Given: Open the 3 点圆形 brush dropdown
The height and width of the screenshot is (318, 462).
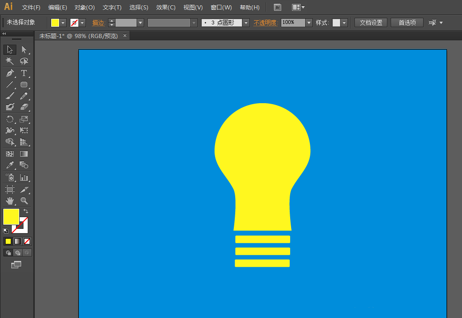Looking at the screenshot, I should pos(246,23).
